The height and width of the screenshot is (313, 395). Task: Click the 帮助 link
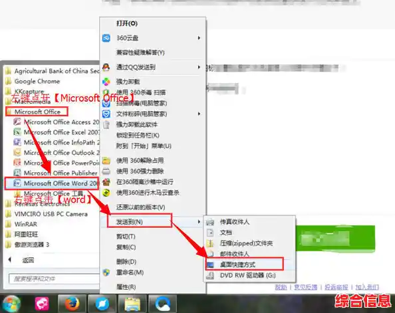point(281,287)
